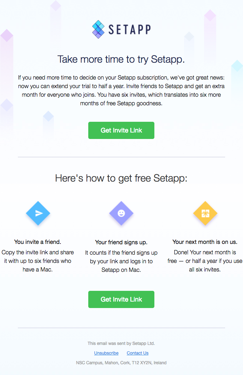Select the 'Take more time to try Setapp' heading
The image size is (243, 375).
click(121, 59)
